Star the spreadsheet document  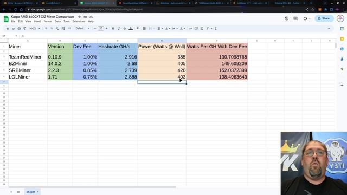pos(80,17)
